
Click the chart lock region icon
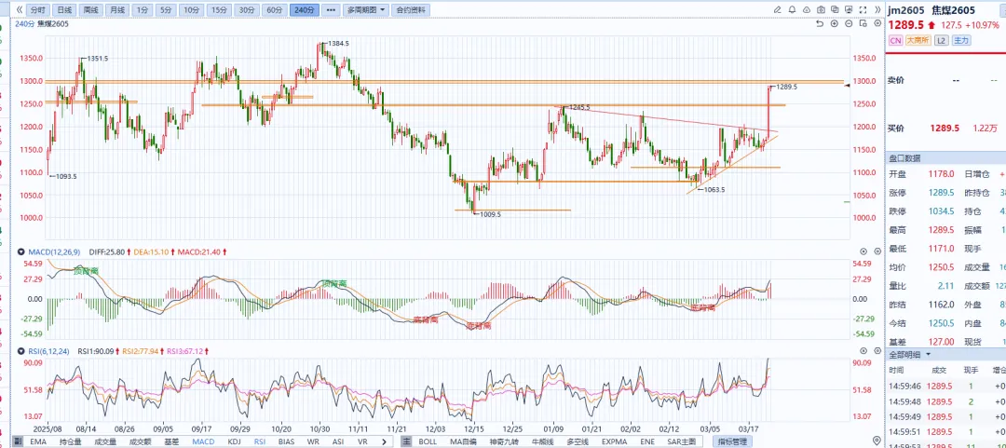pos(863,23)
